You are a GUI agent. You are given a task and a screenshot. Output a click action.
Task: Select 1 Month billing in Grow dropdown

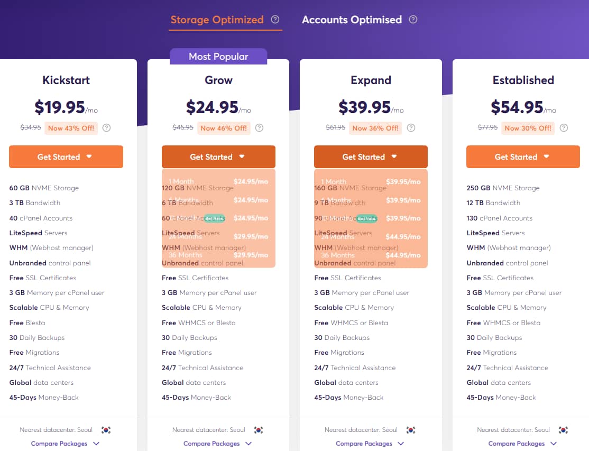tap(218, 181)
